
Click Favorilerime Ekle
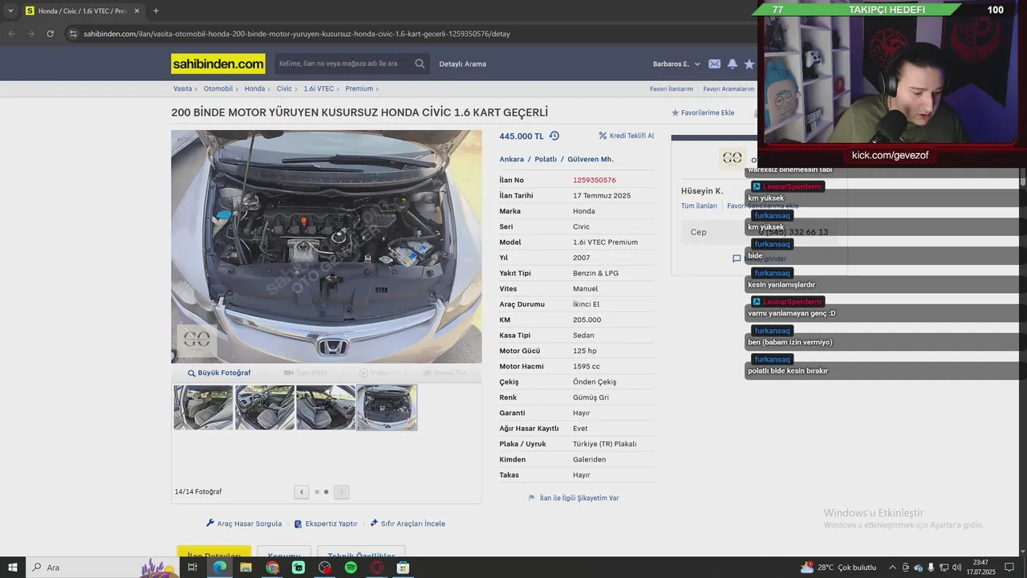pyautogui.click(x=703, y=112)
